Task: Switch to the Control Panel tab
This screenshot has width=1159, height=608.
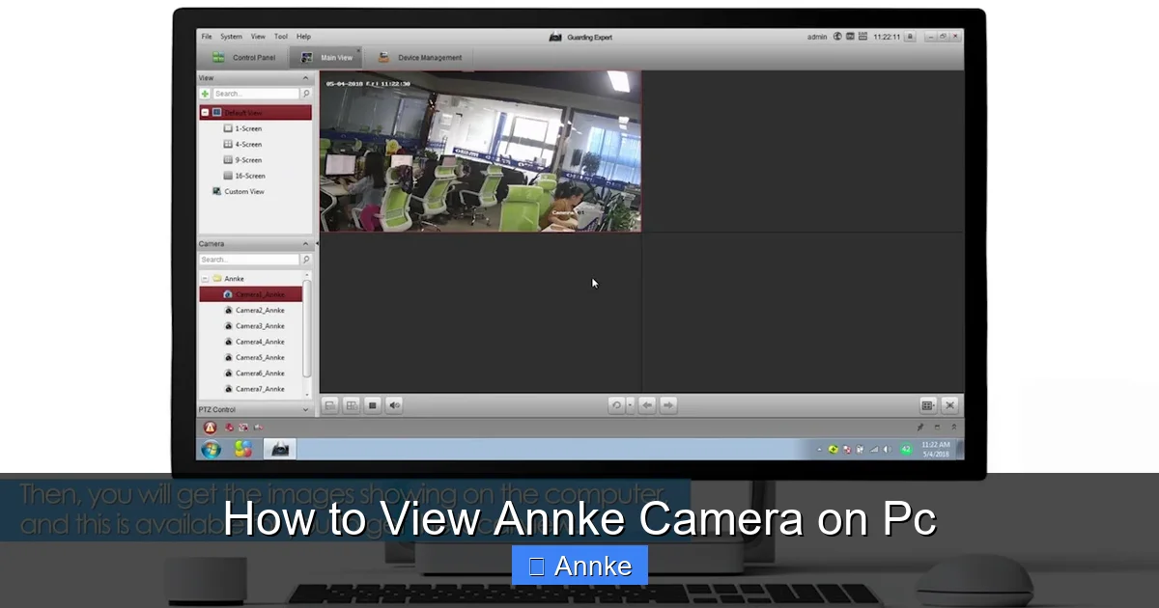Action: (243, 58)
